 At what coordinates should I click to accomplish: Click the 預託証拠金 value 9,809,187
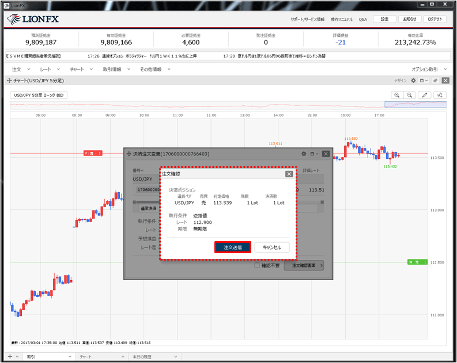point(41,43)
